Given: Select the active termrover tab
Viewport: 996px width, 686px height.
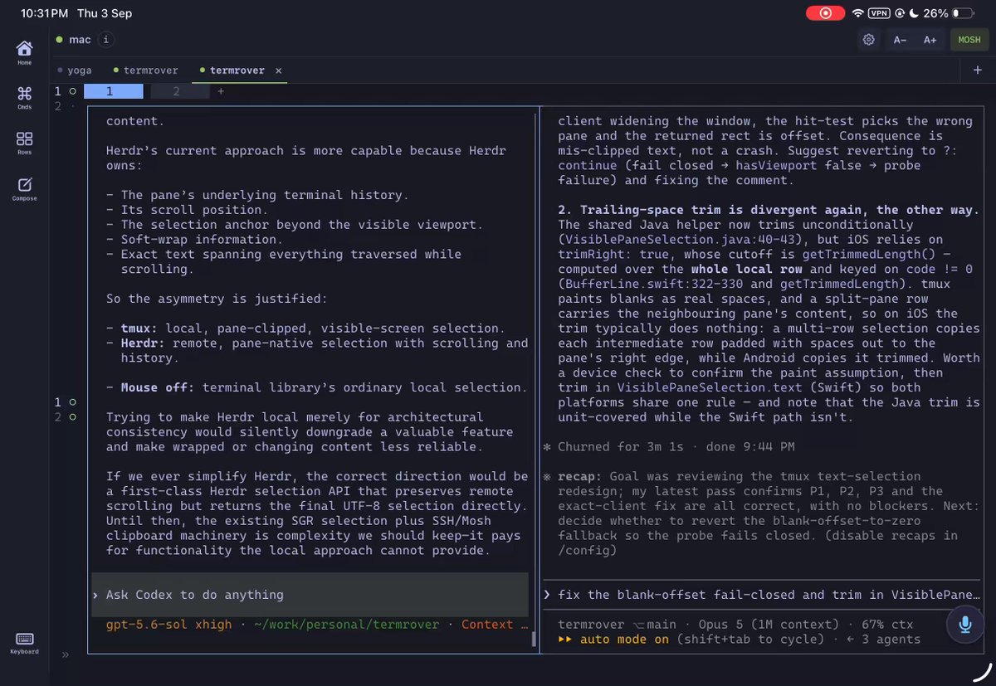Looking at the screenshot, I should click(237, 71).
